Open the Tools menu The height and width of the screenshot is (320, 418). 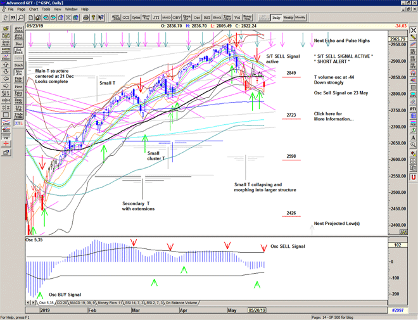[46, 10]
